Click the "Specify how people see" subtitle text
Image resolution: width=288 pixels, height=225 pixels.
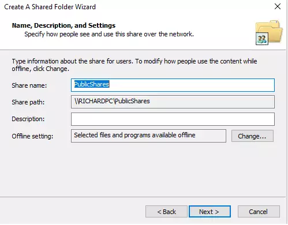[x=109, y=34]
